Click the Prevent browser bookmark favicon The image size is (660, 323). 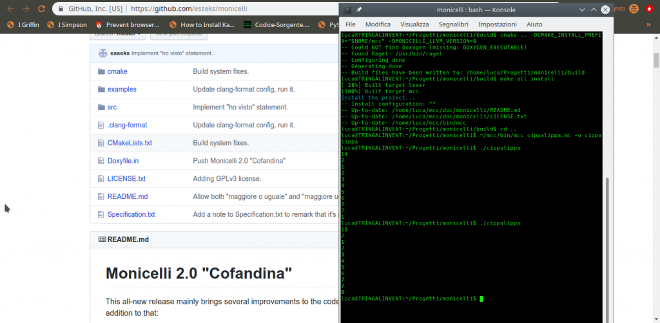click(x=99, y=25)
